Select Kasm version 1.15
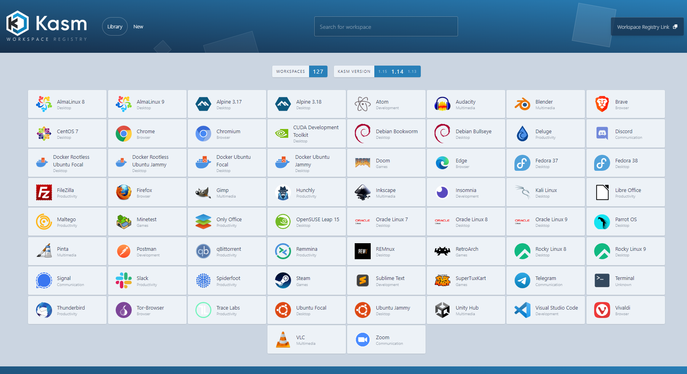Screen dimensions: 687x374 click(383, 72)
